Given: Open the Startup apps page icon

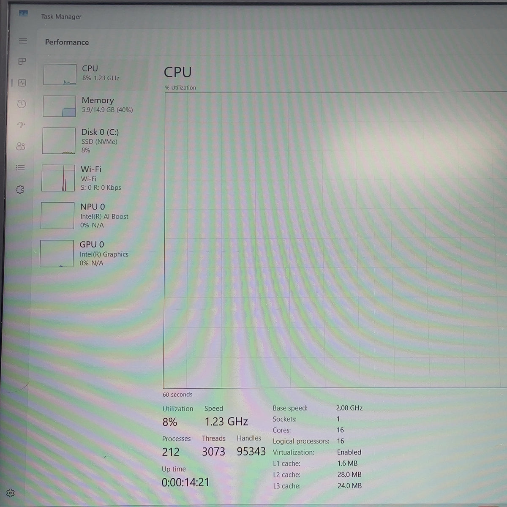Looking at the screenshot, I should click(x=21, y=125).
